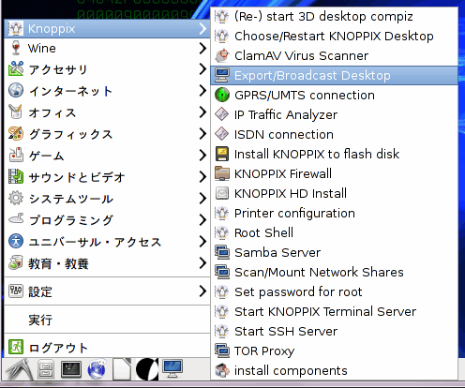Click the 設定 control panel icon
This screenshot has height=388, width=465.
(16, 291)
